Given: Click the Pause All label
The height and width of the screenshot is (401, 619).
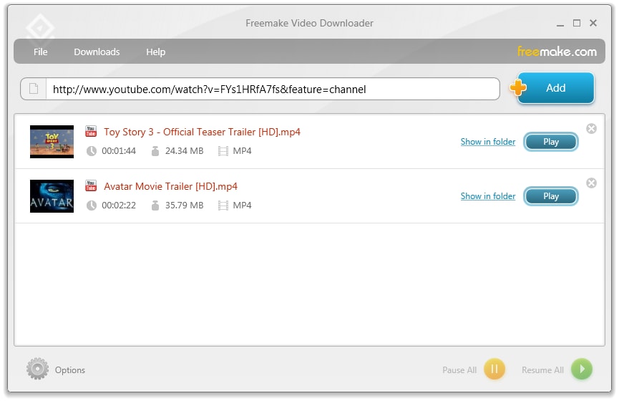Looking at the screenshot, I should coord(459,370).
